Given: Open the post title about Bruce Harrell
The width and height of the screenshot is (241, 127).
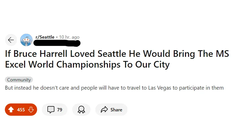Looking at the screenshot, I should pyautogui.click(x=117, y=59).
